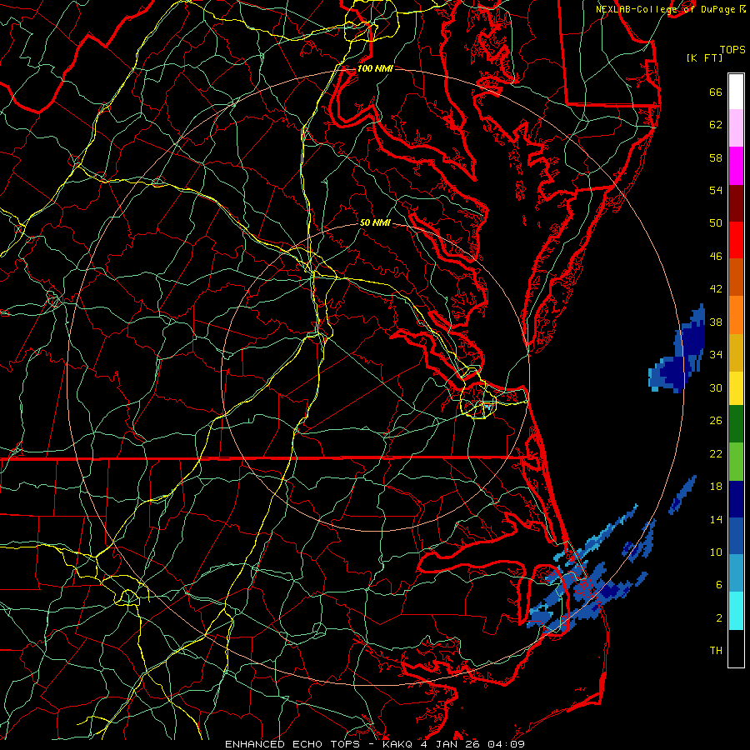Click the magenta 58 kft legend swatch
Screen dimensions: 750x750
736,166
